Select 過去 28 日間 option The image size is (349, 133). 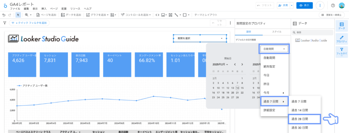[304, 119]
